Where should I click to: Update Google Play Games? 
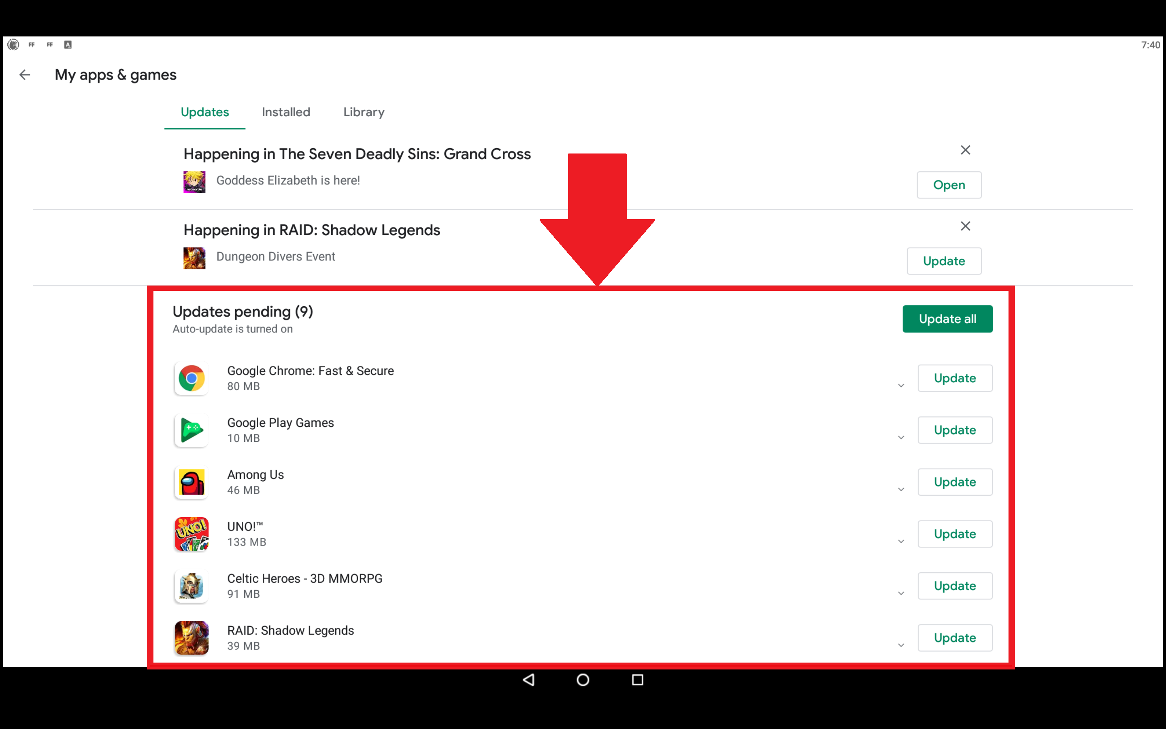pos(955,431)
